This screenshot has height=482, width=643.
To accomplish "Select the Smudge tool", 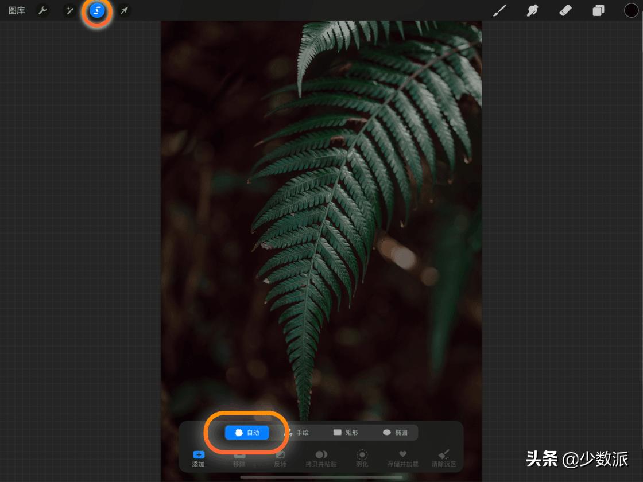I will coord(532,10).
